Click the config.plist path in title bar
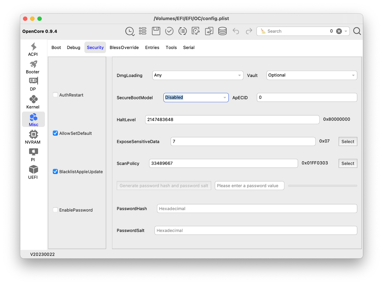Viewport: 383px width, 285px height. 191,18
